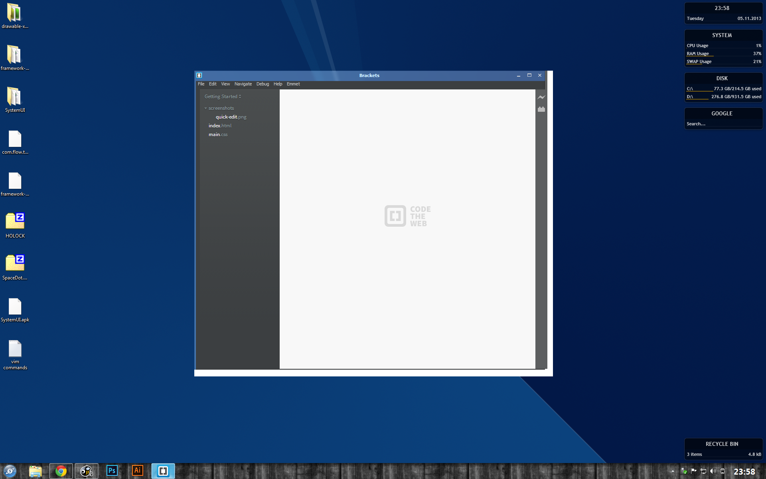
Task: Enable the Emmet menu in Brackets
Action: [293, 83]
